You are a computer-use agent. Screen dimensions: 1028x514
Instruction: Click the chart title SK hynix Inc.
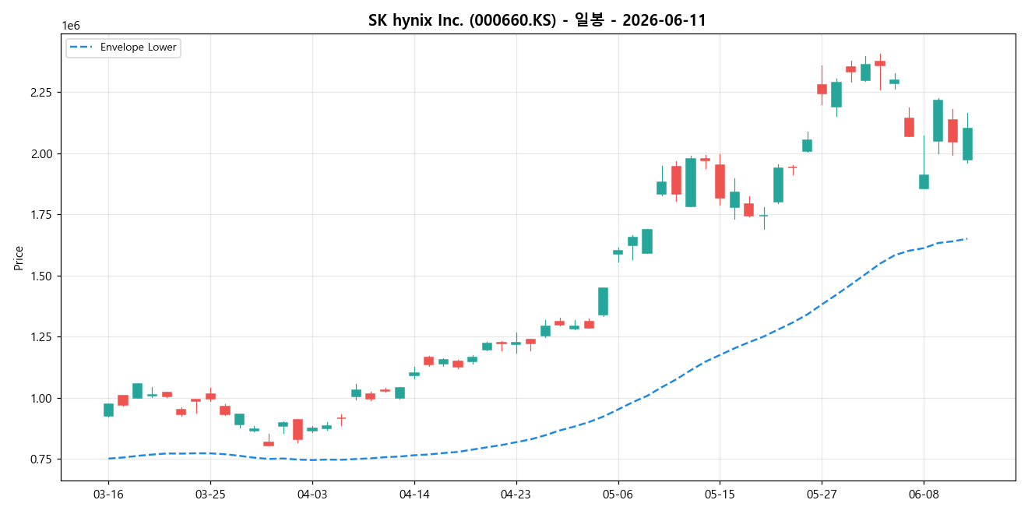point(537,20)
